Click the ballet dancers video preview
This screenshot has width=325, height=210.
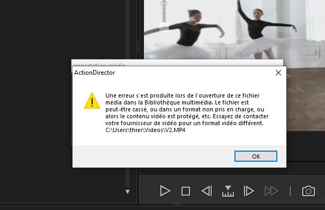pyautogui.click(x=234, y=30)
